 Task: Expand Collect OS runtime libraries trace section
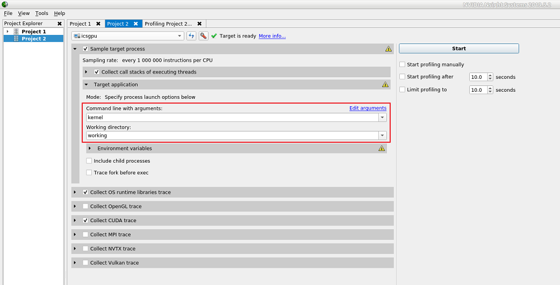click(75, 192)
